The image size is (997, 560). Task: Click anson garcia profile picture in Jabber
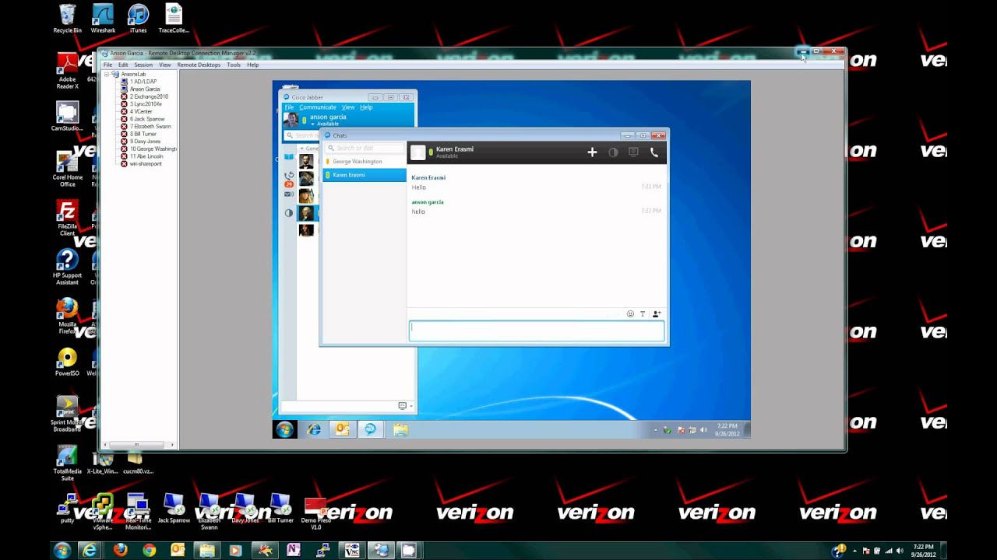click(x=291, y=120)
